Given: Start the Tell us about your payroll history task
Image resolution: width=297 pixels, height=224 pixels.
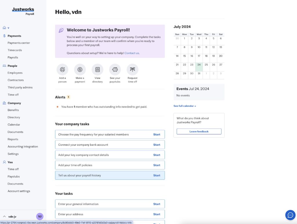Looking at the screenshot, I should tap(157, 175).
